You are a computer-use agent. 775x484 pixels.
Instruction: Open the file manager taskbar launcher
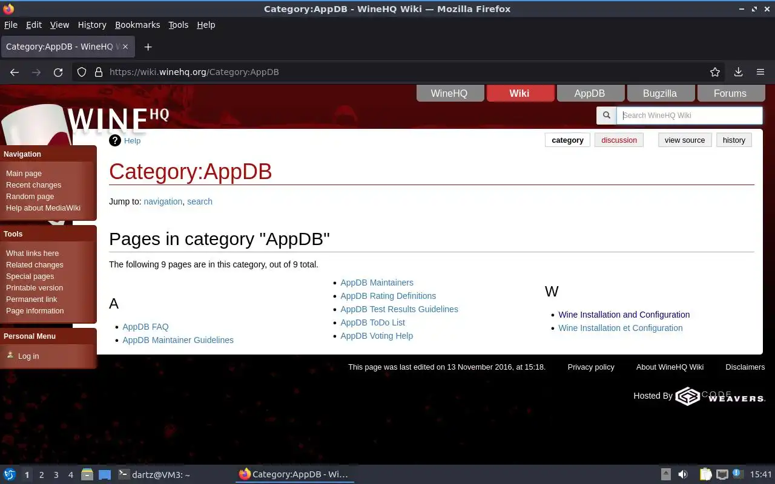87,474
